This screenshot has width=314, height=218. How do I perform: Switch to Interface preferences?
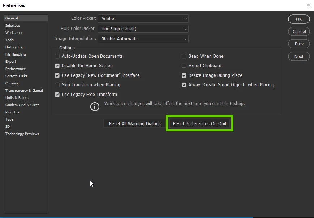click(26, 25)
